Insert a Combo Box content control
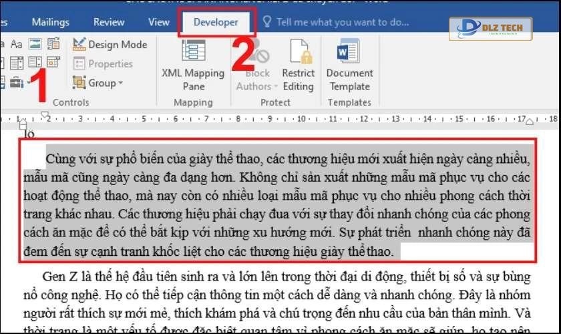The width and height of the screenshot is (561, 334). 18,63
